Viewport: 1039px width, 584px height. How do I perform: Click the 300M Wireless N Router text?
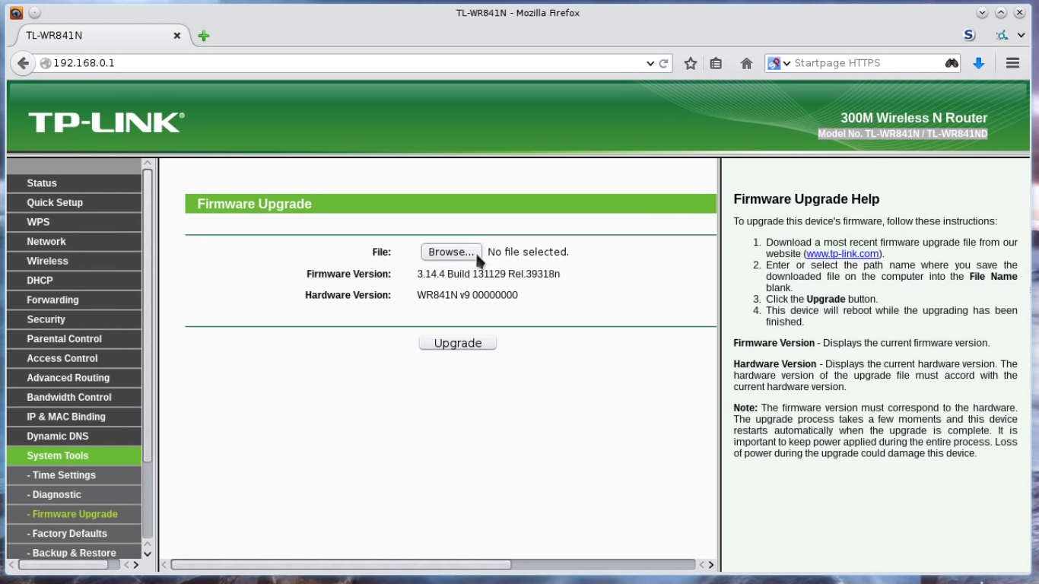[x=913, y=118]
